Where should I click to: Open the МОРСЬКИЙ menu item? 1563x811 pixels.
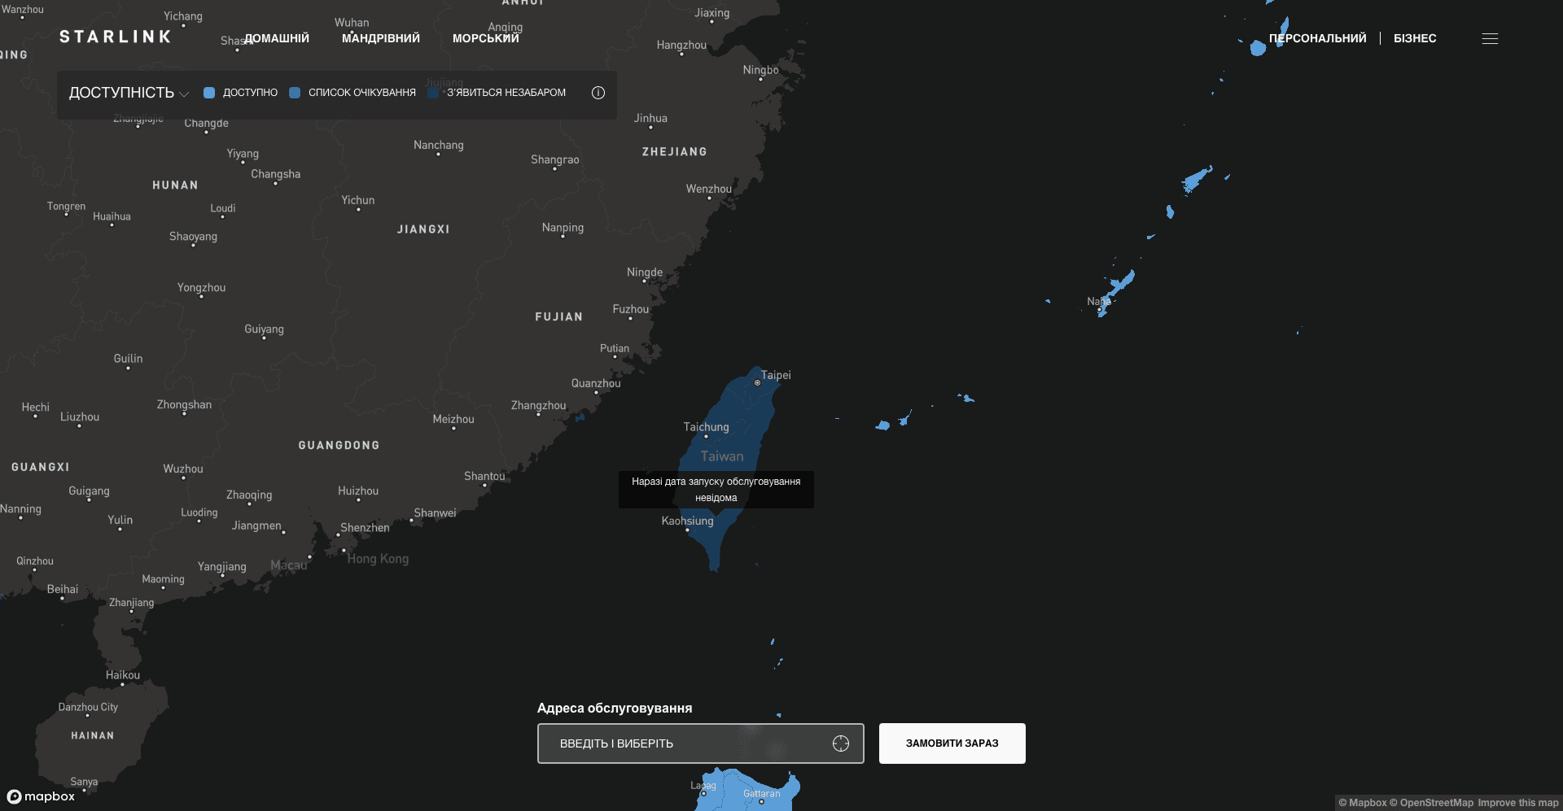click(x=486, y=38)
